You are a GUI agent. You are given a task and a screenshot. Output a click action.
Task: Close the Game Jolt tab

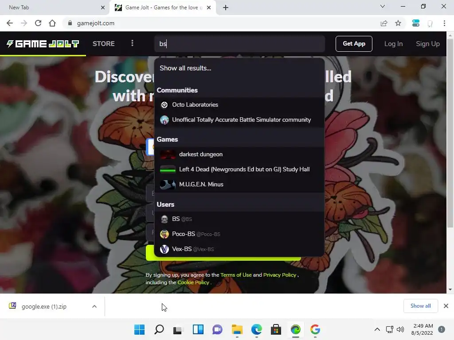coord(209,8)
